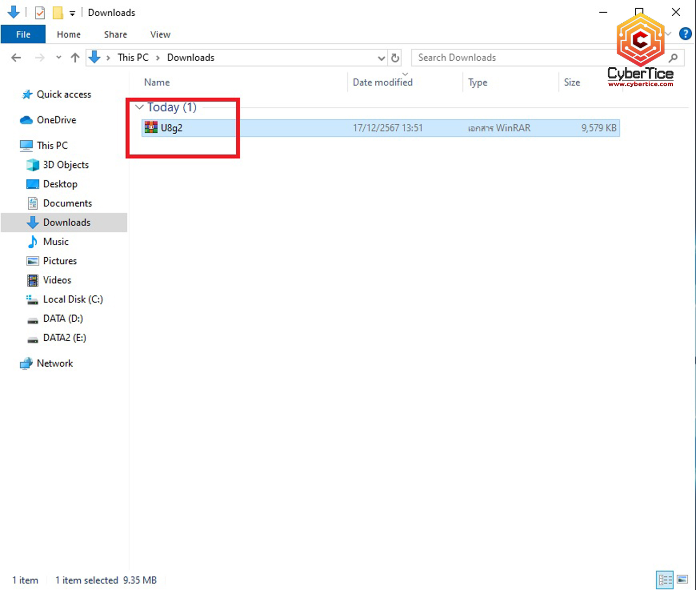Collapse the Today (1) group

139,107
